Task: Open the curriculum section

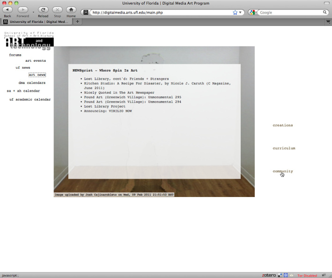Action: point(284,148)
